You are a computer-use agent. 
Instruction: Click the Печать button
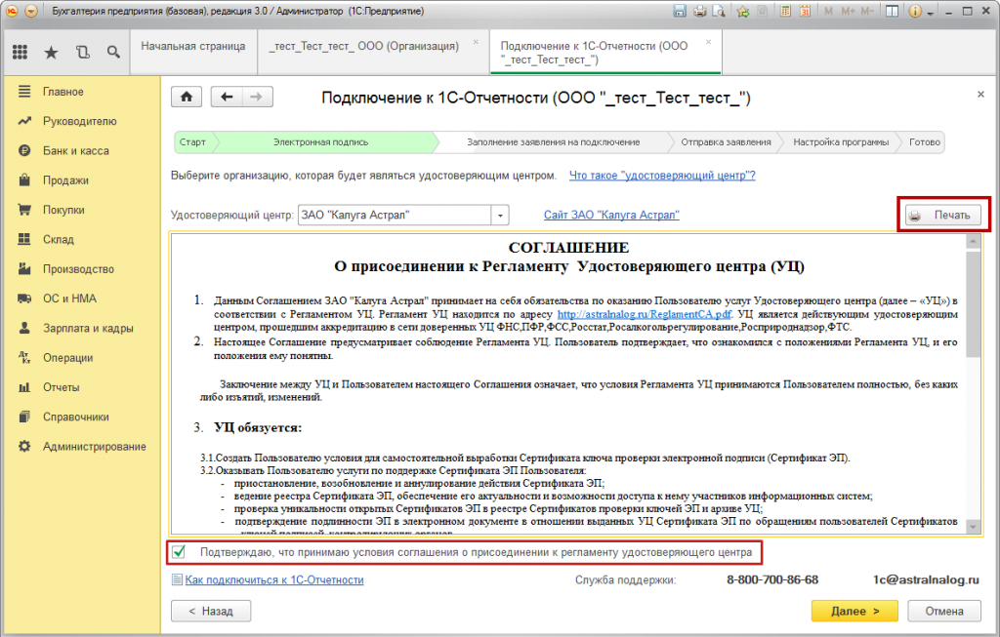[x=943, y=216]
